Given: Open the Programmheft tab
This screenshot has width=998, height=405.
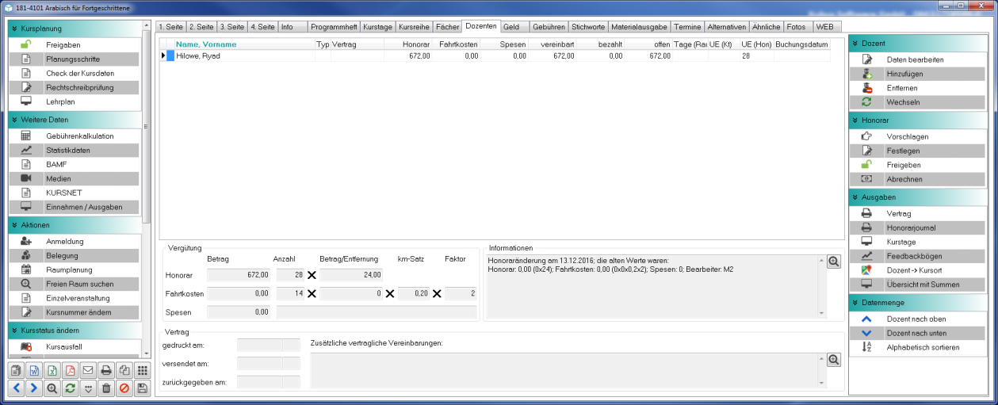Looking at the screenshot, I should coord(333,26).
